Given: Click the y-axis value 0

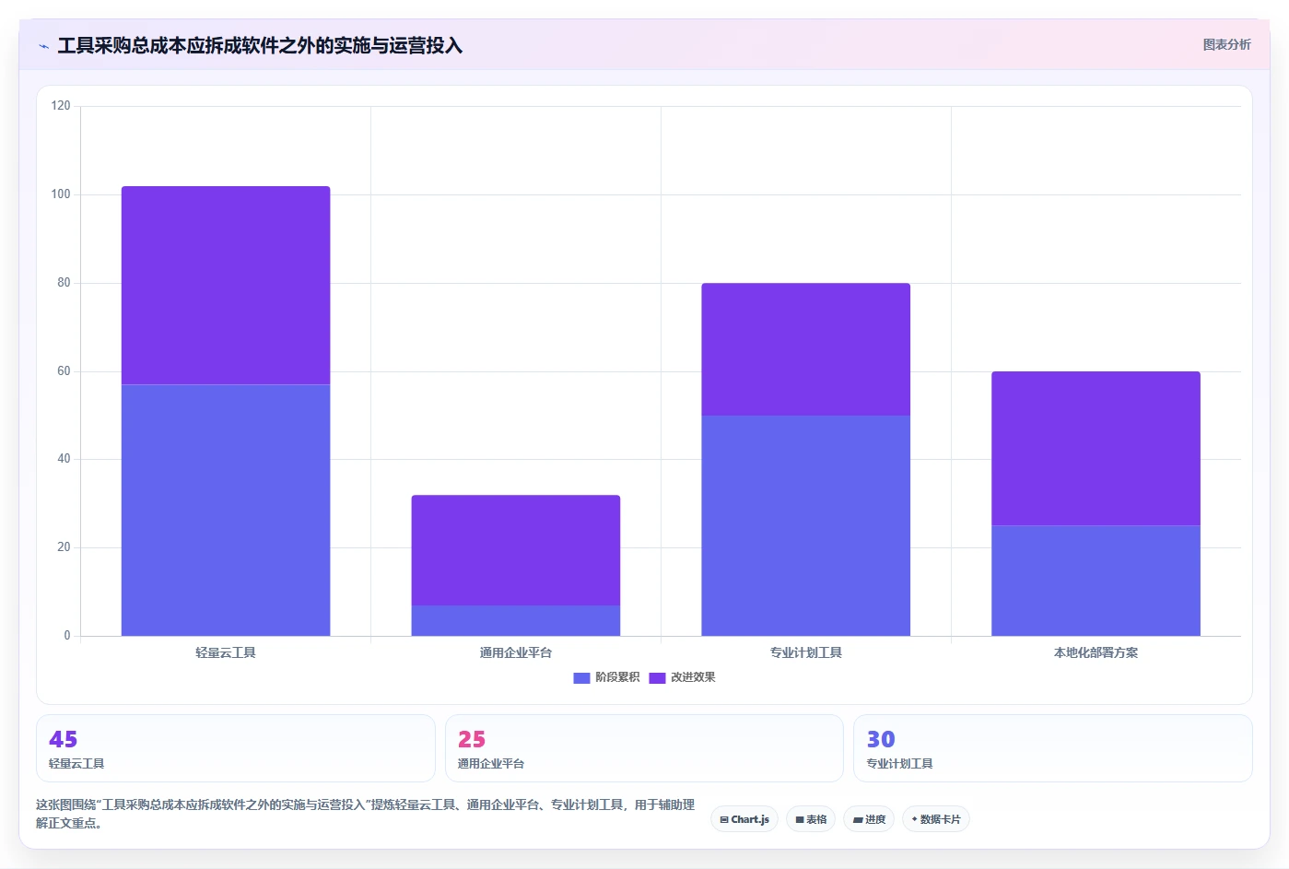Looking at the screenshot, I should 66,636.
